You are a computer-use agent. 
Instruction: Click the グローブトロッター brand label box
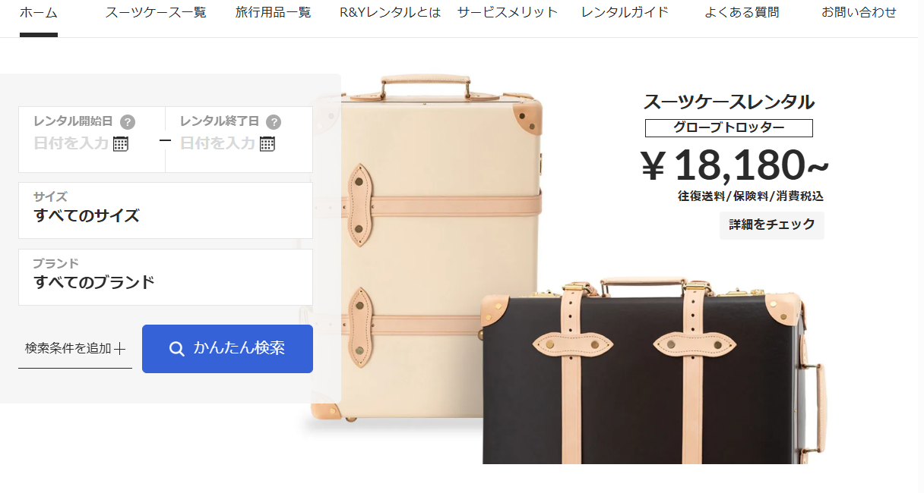pyautogui.click(x=729, y=128)
